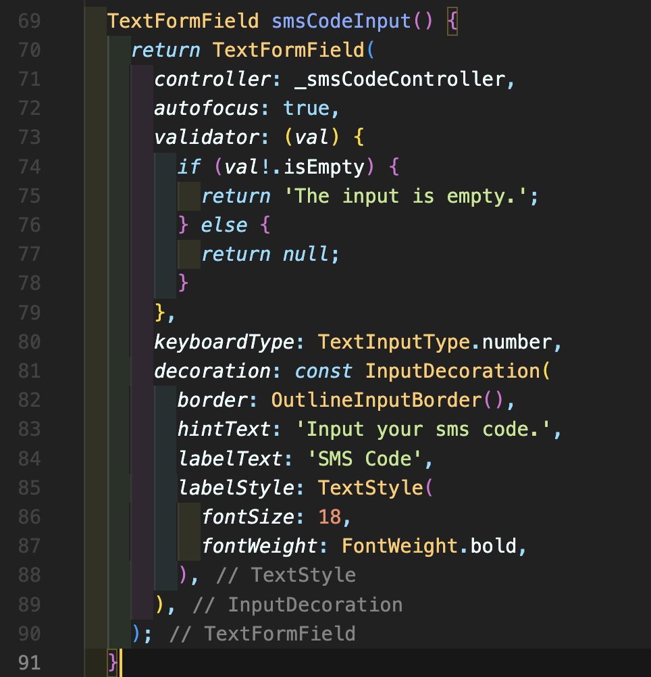The width and height of the screenshot is (651, 677).
Task: Click InputDecoration constructor on line 81
Action: [452, 372]
